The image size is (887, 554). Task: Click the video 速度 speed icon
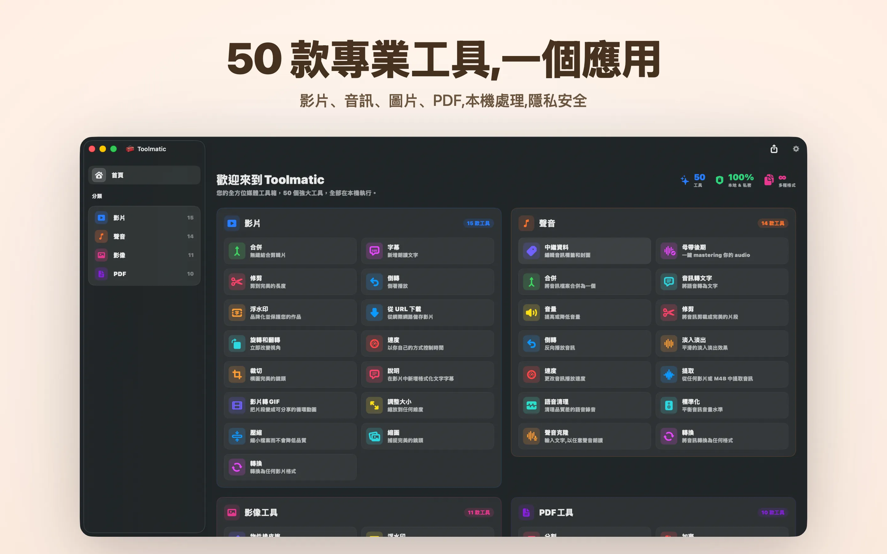(x=374, y=344)
